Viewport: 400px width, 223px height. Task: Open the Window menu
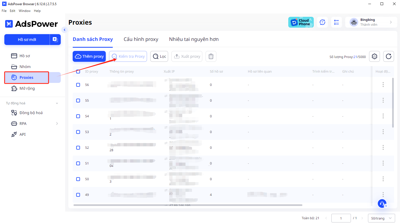point(25,11)
